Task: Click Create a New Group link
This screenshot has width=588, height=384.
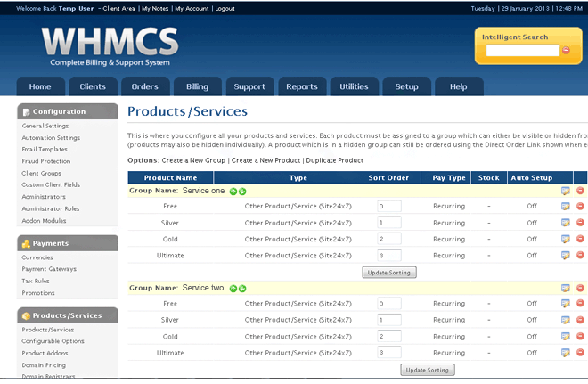Action: pos(193,160)
